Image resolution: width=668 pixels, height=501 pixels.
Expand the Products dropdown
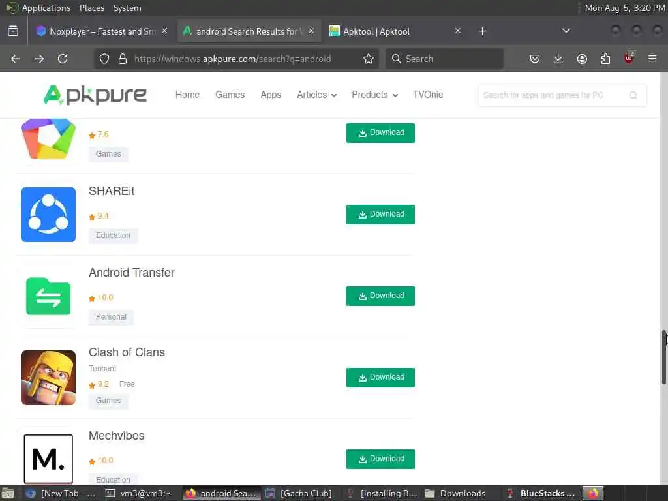click(x=374, y=95)
